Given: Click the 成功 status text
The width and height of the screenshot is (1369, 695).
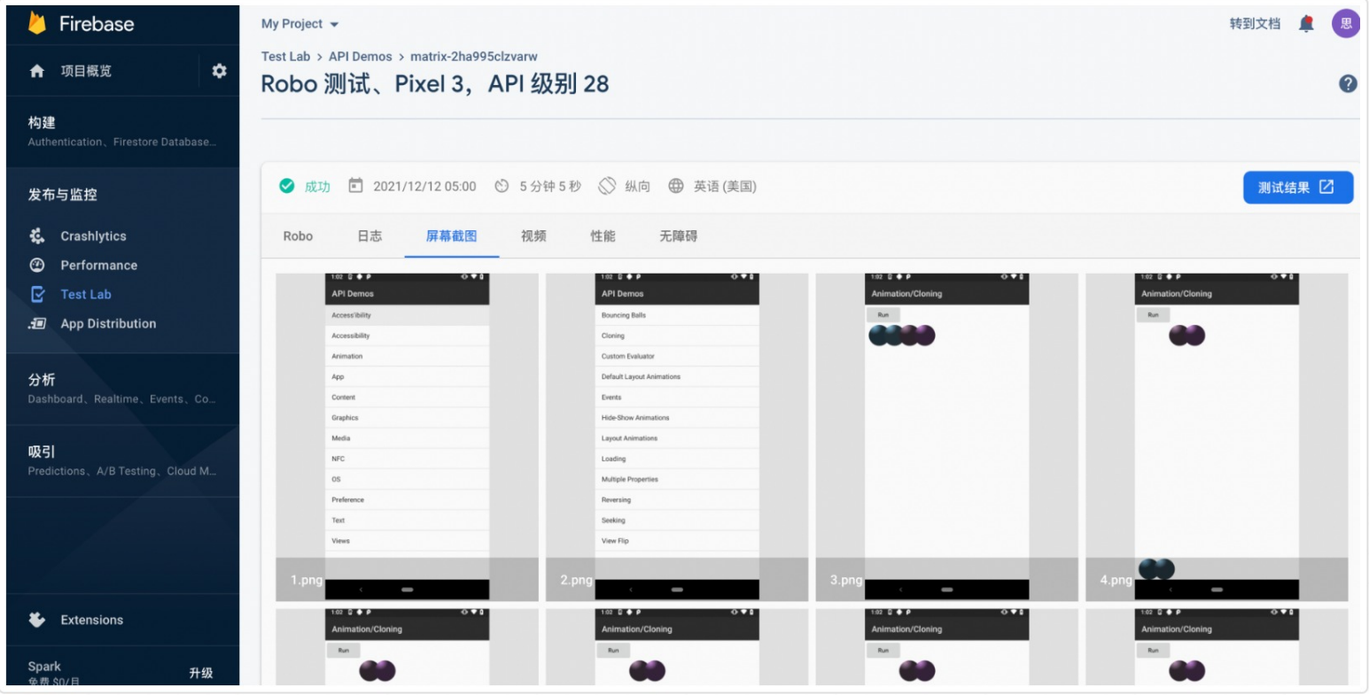Looking at the screenshot, I should point(317,186).
